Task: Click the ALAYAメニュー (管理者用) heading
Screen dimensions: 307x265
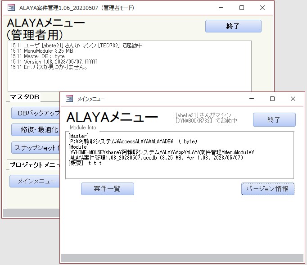Action: click(46, 29)
